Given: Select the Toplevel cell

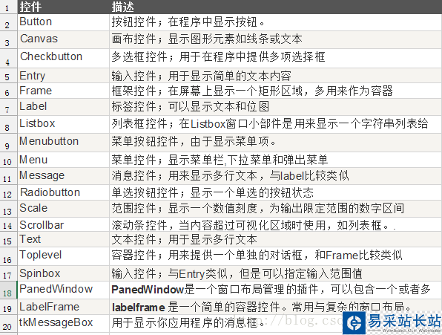Looking at the screenshot, I should click(x=64, y=256).
